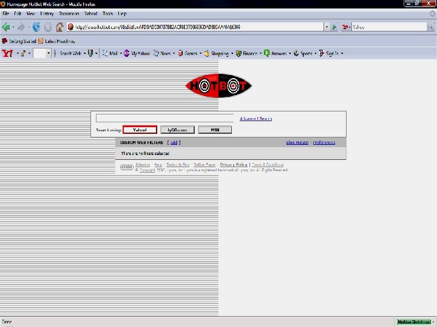437x327 pixels.
Task: Open Shopping on the Yahoo toolbar
Action: coord(216,53)
